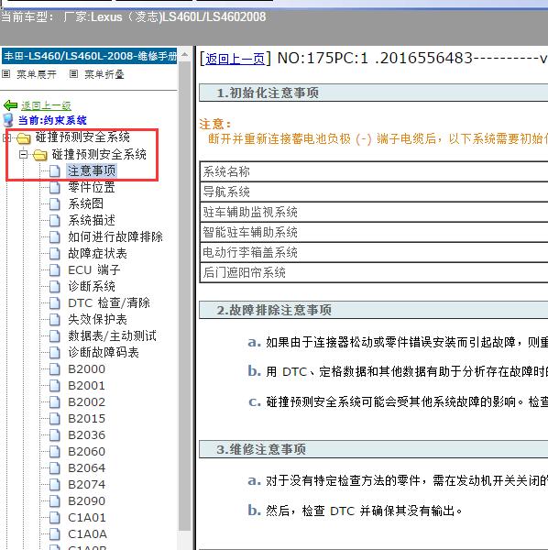Open the 失效保护表 entry
Screen dimensions: 548x550
pos(97,319)
